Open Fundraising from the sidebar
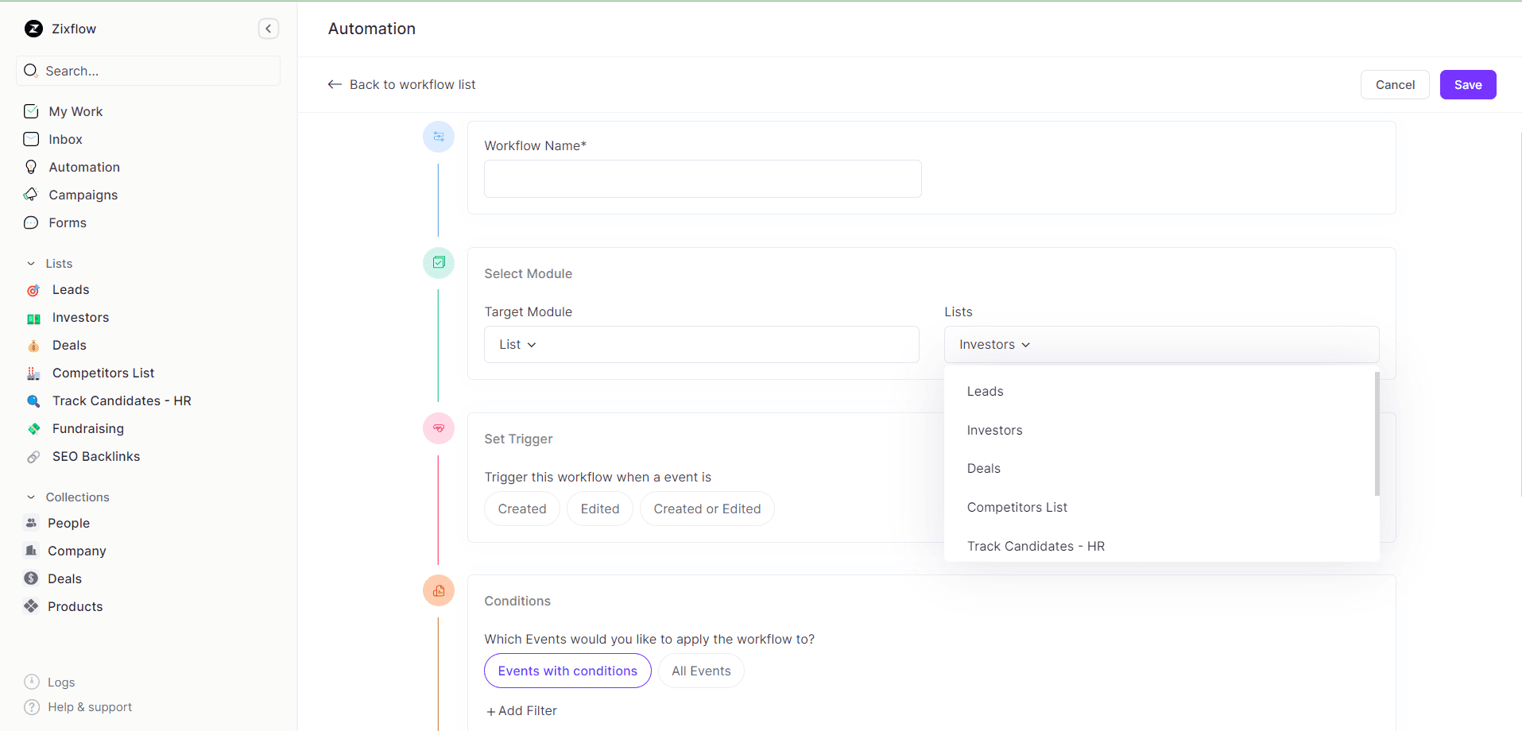The width and height of the screenshot is (1522, 731). (87, 428)
